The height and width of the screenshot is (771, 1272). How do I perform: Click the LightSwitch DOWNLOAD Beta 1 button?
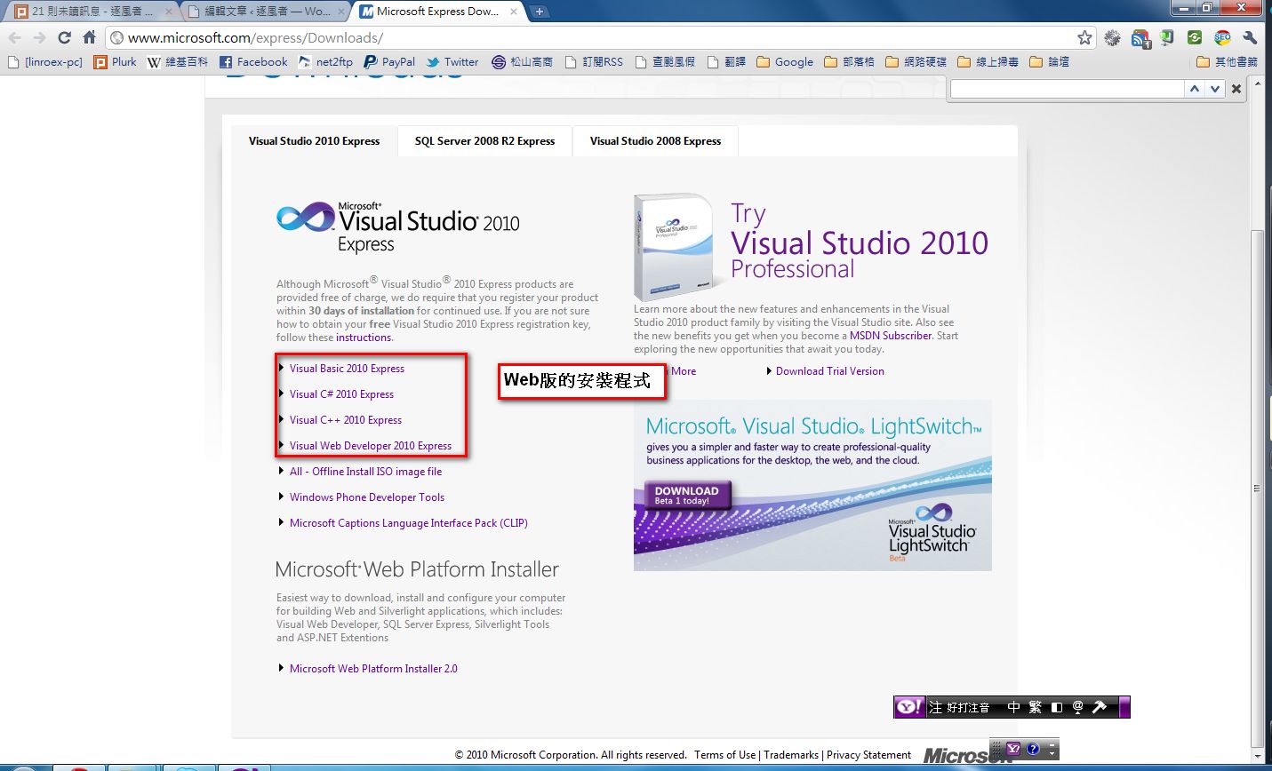[x=686, y=495]
